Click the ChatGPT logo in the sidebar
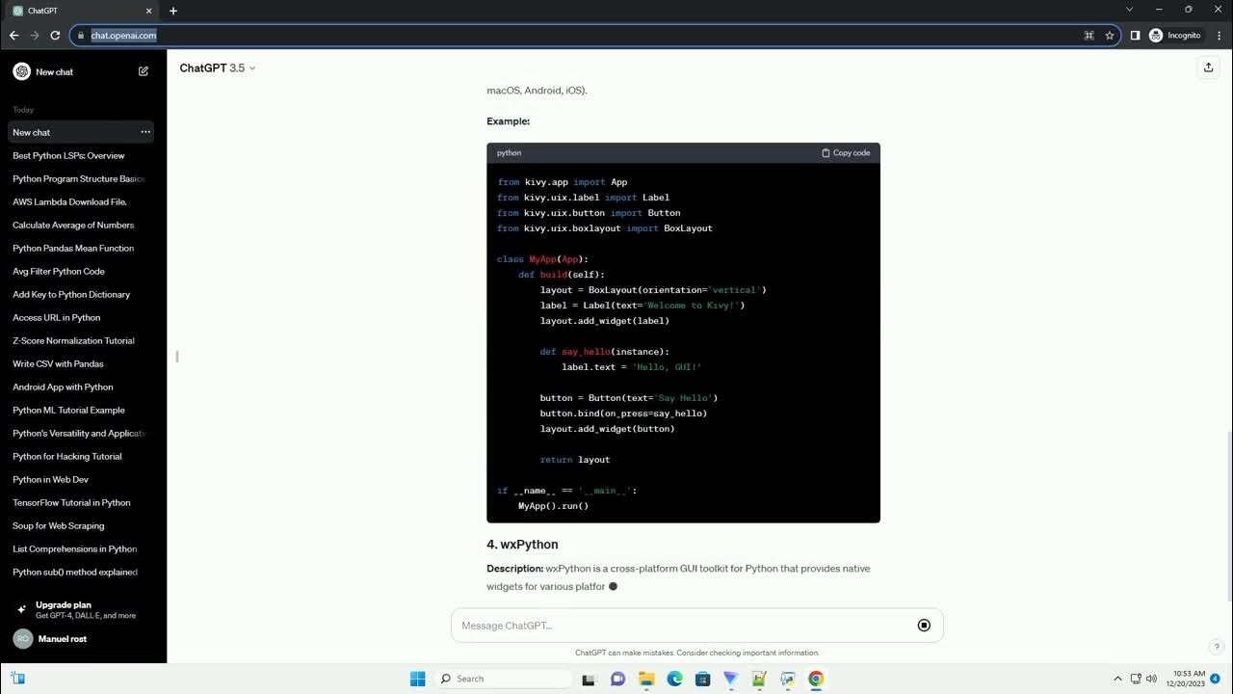The width and height of the screenshot is (1233, 694). (x=21, y=71)
